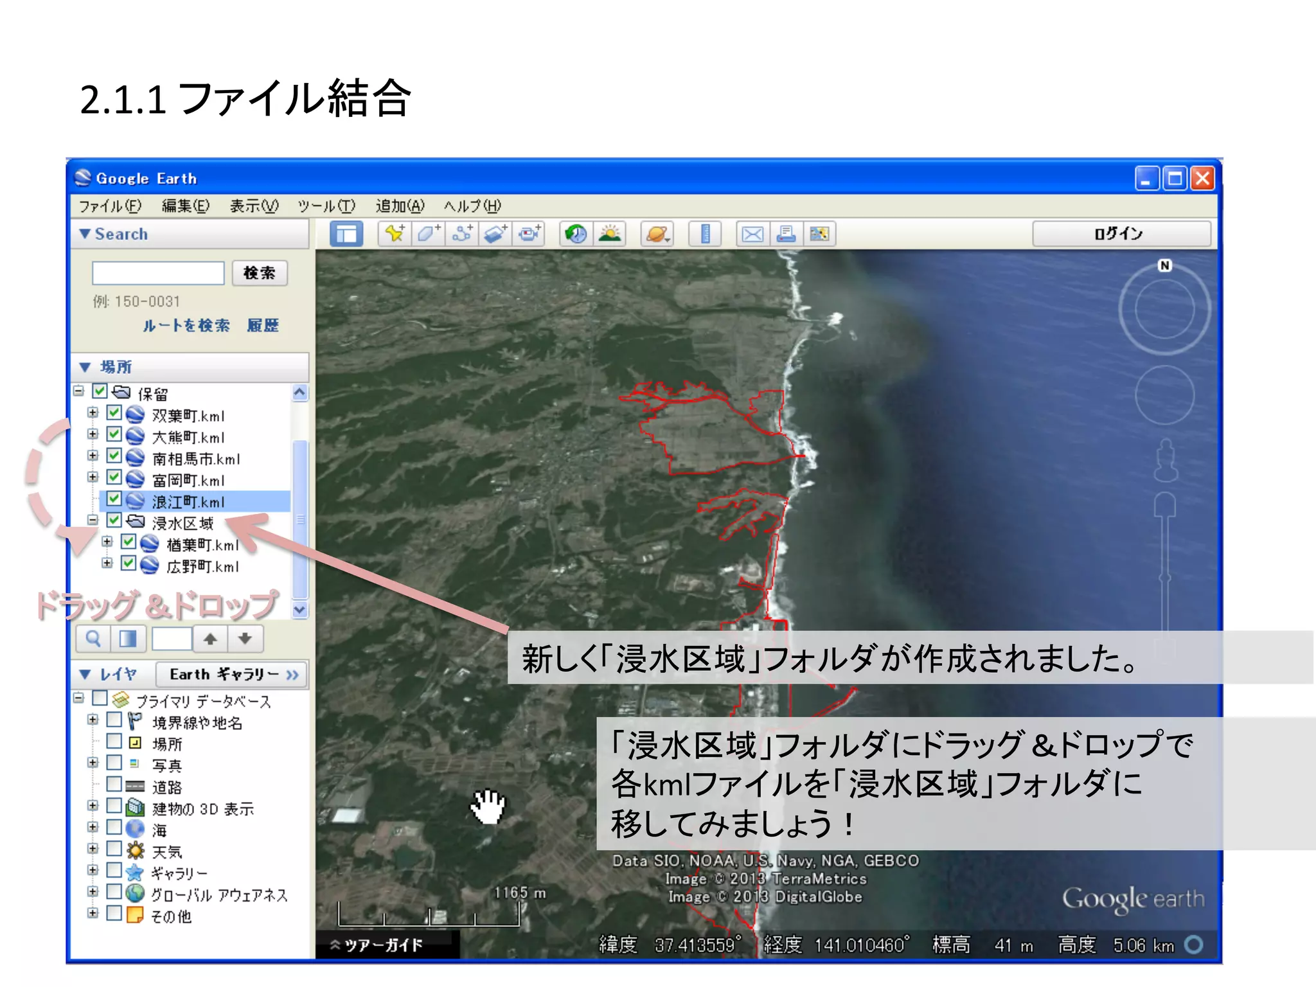The height and width of the screenshot is (987, 1316).
Task: Click the ログイン button
Action: tap(1121, 234)
